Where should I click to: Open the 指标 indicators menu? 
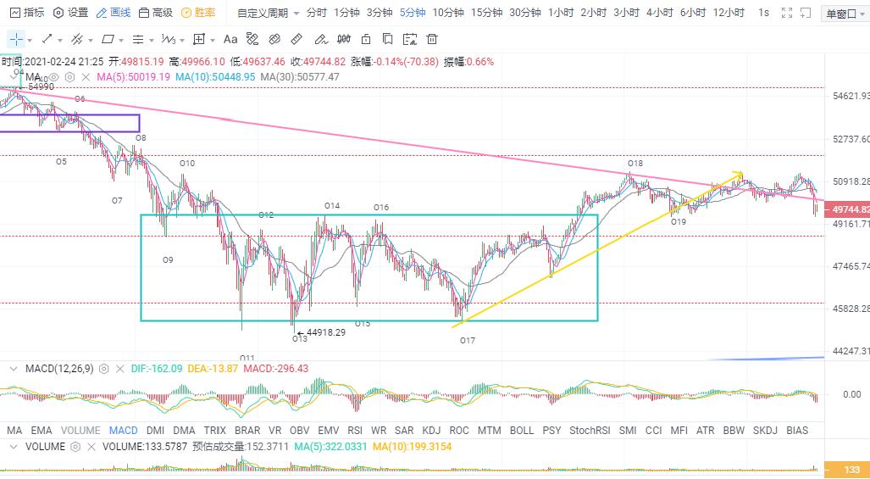tap(26, 12)
